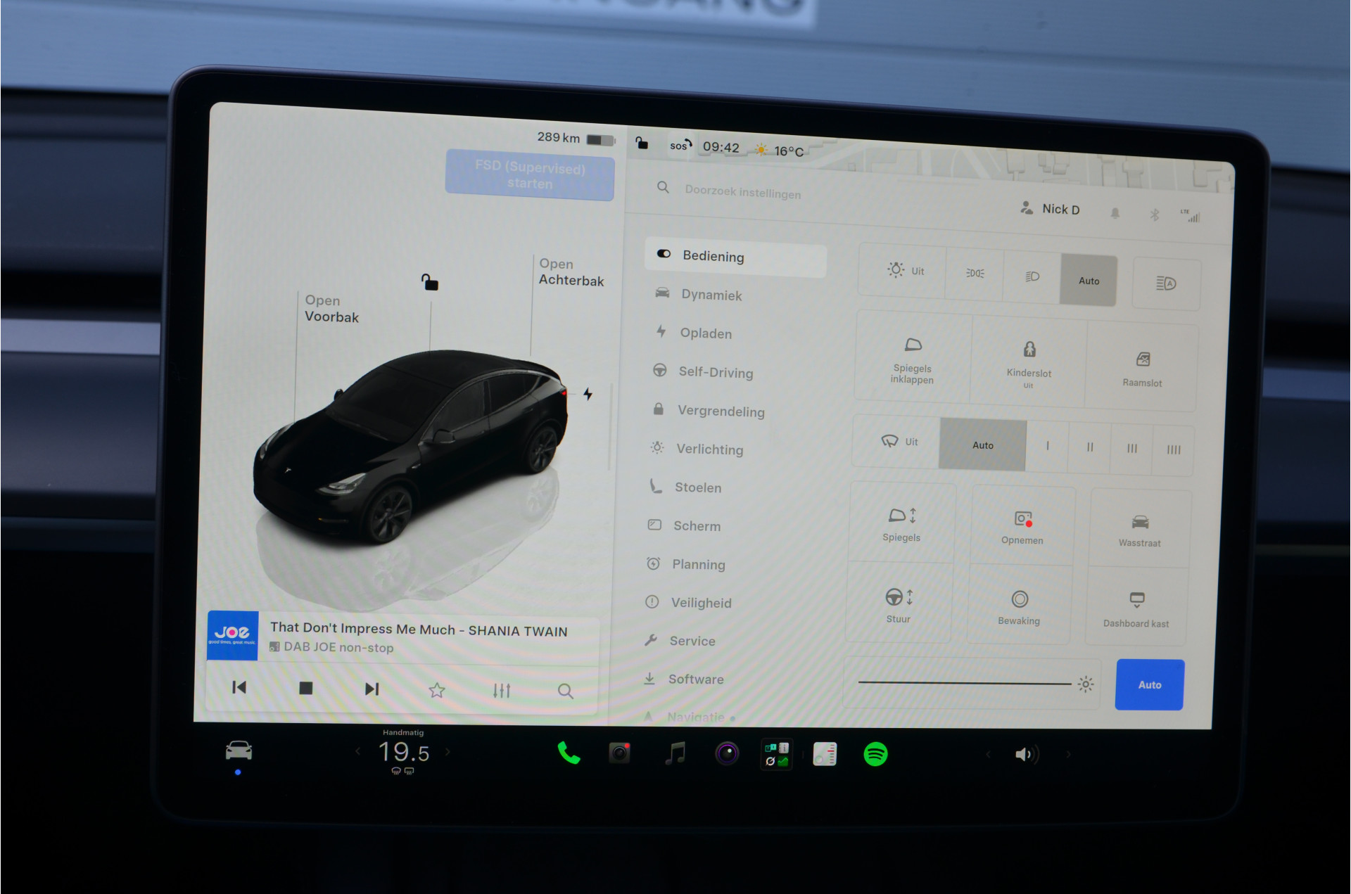
Task: Decrease cabin temperature with left arrow
Action: tap(357, 751)
